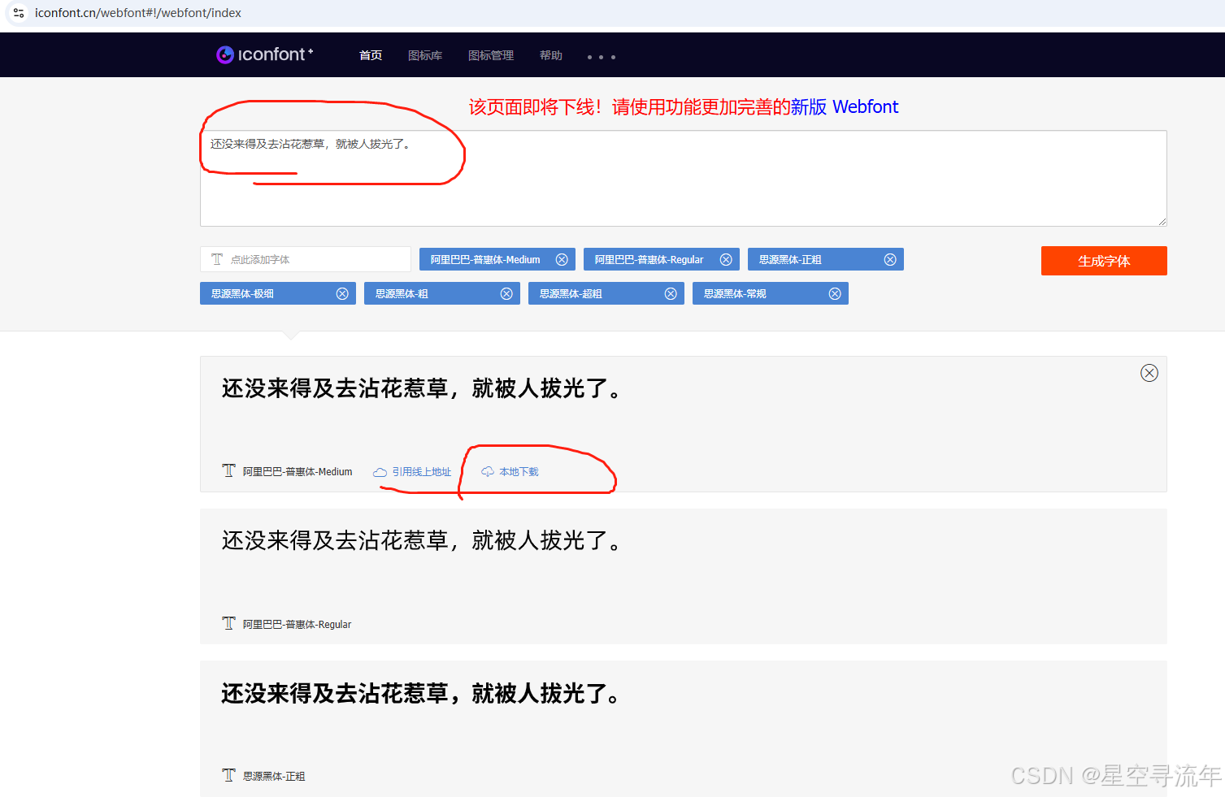Screen dimensions: 1225x797
Task: Click 引用线上地址 link
Action: [x=421, y=472]
